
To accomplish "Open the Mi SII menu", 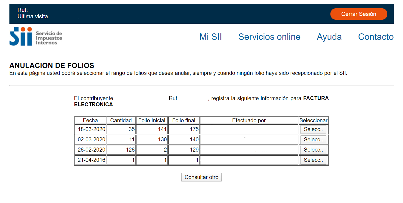I will [210, 37].
